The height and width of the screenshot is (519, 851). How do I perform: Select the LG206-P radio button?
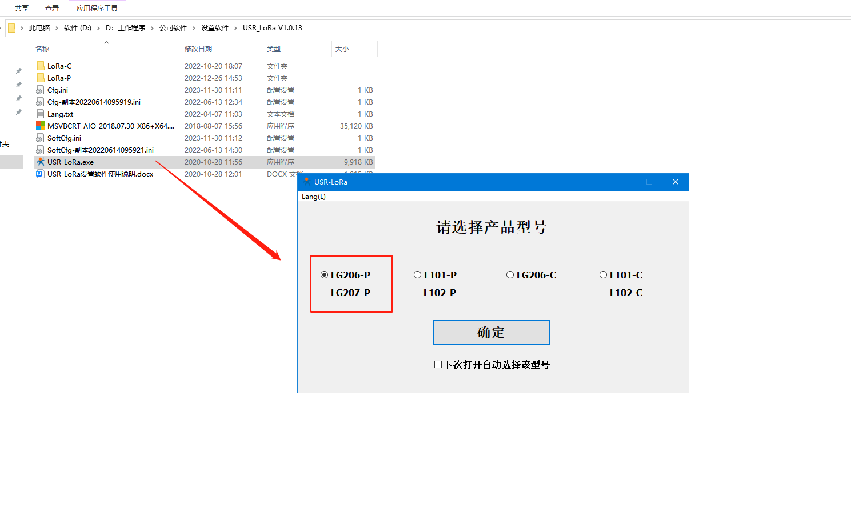(x=325, y=275)
